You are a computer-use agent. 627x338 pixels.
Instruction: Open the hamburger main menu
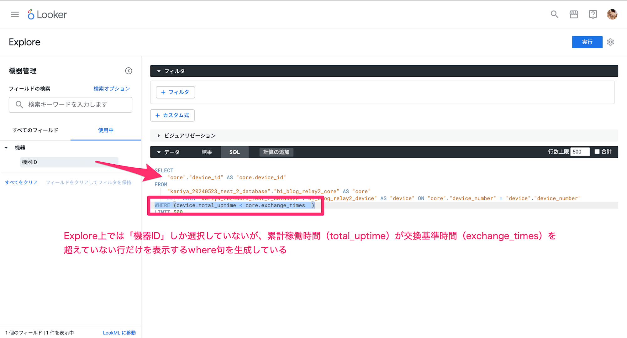pyautogui.click(x=15, y=14)
